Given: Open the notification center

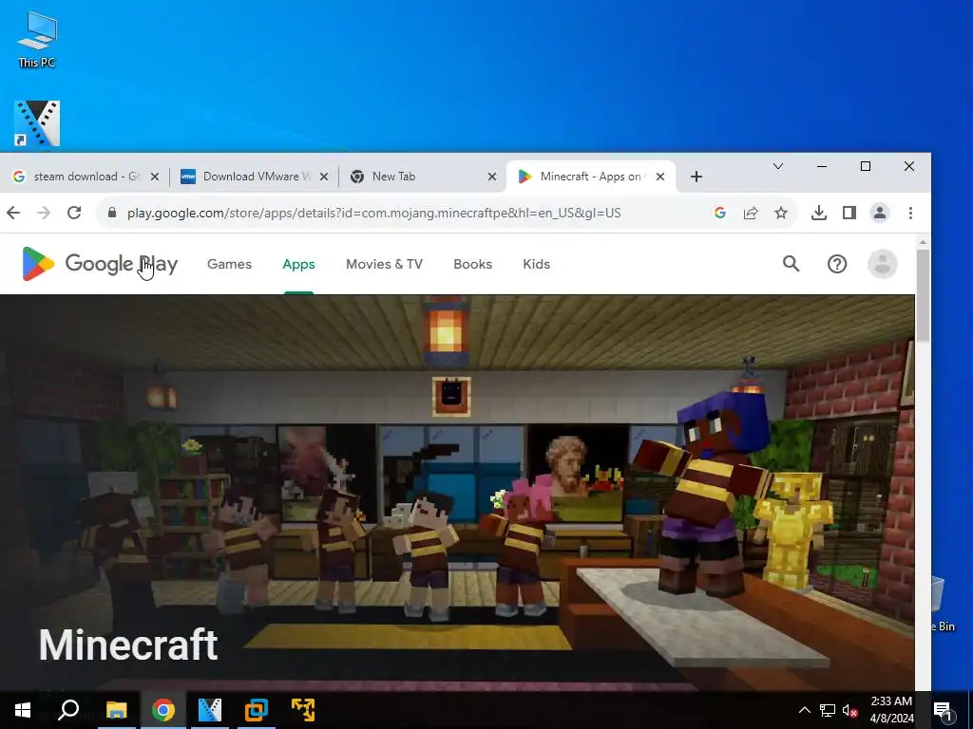Looking at the screenshot, I should [944, 712].
